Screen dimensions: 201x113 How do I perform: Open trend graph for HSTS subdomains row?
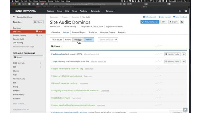coord(158,54)
